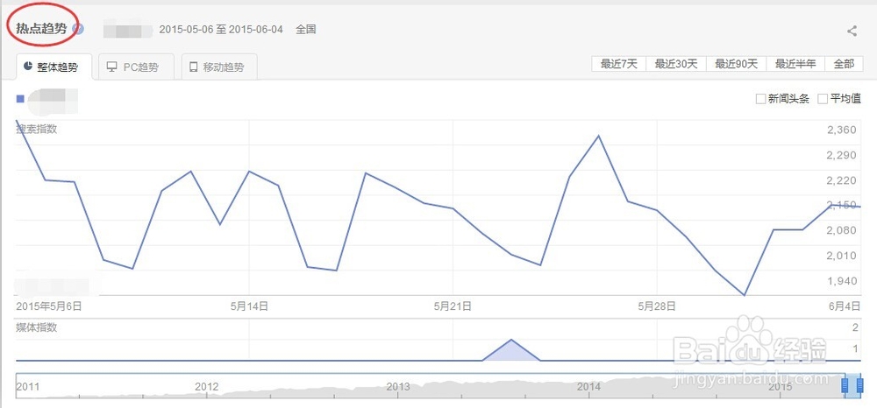
Task: Select the 最近30天 range button
Action: 676,64
